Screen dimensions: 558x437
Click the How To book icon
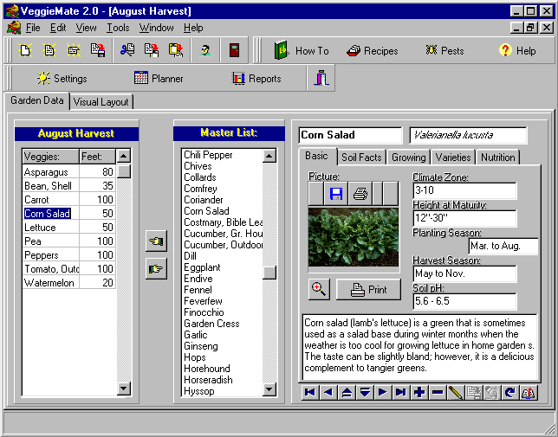(282, 50)
